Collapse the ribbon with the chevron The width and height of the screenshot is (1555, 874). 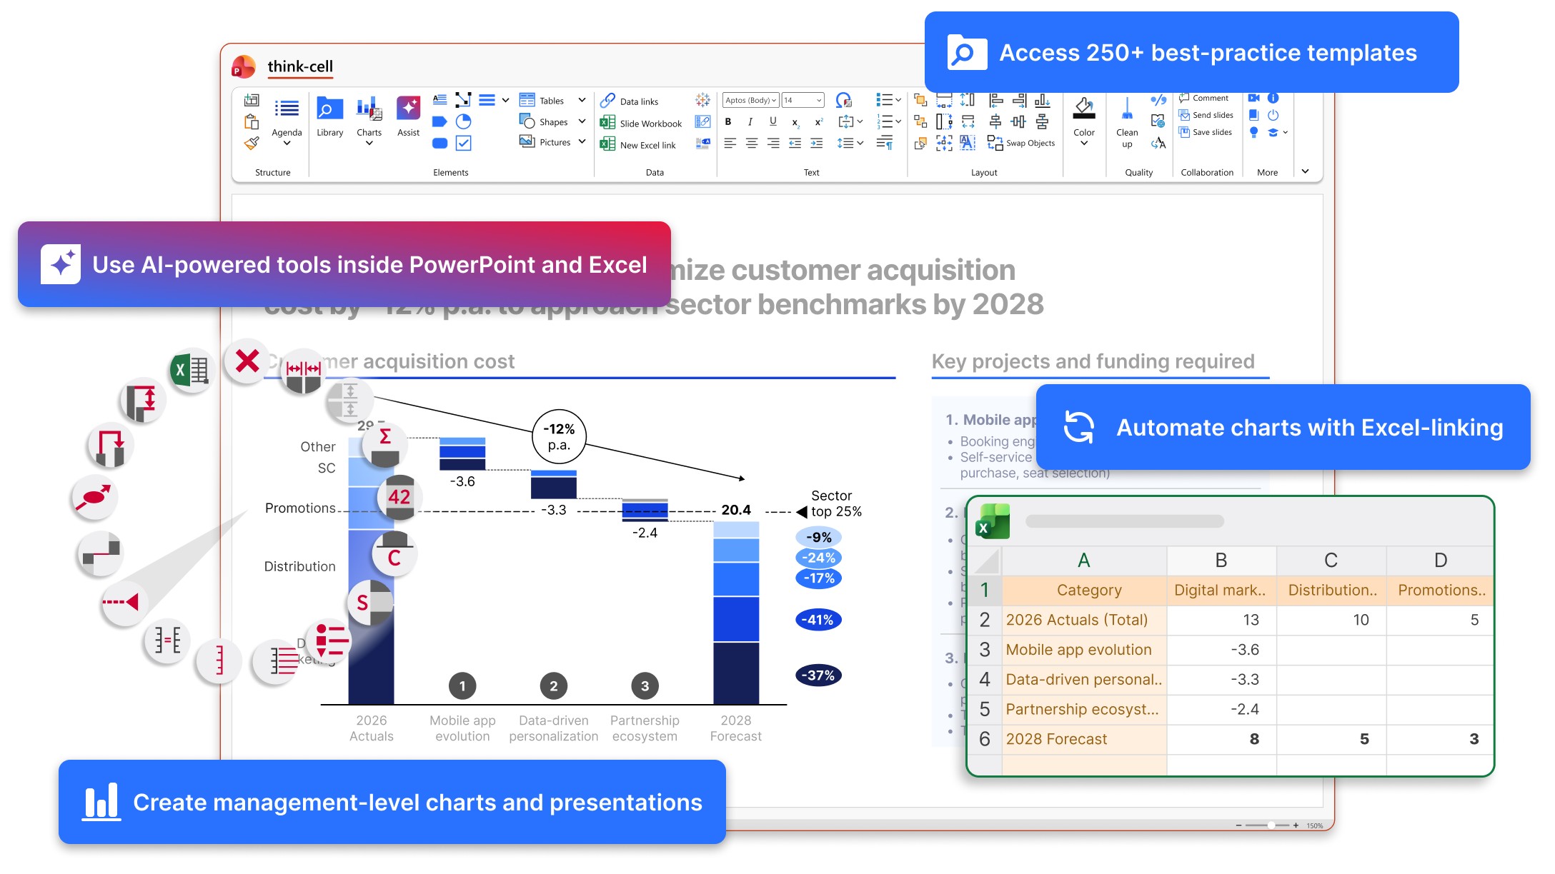[x=1306, y=171]
